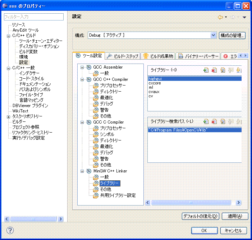The height and width of the screenshot is (240, 252).
Task: Select シンボル under GCC C Compiler
Action: [107, 134]
